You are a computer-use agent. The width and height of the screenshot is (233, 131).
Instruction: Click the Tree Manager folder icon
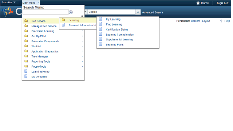(26, 56)
